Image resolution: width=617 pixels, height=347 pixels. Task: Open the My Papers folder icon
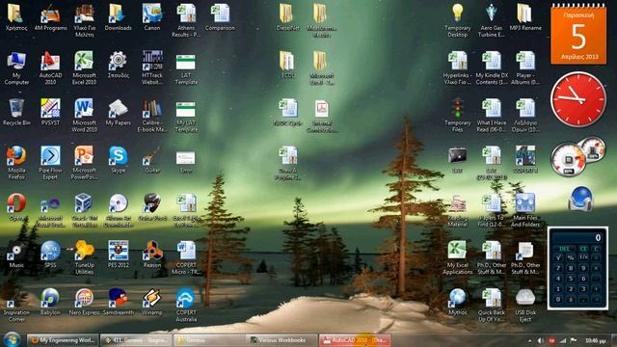118,112
